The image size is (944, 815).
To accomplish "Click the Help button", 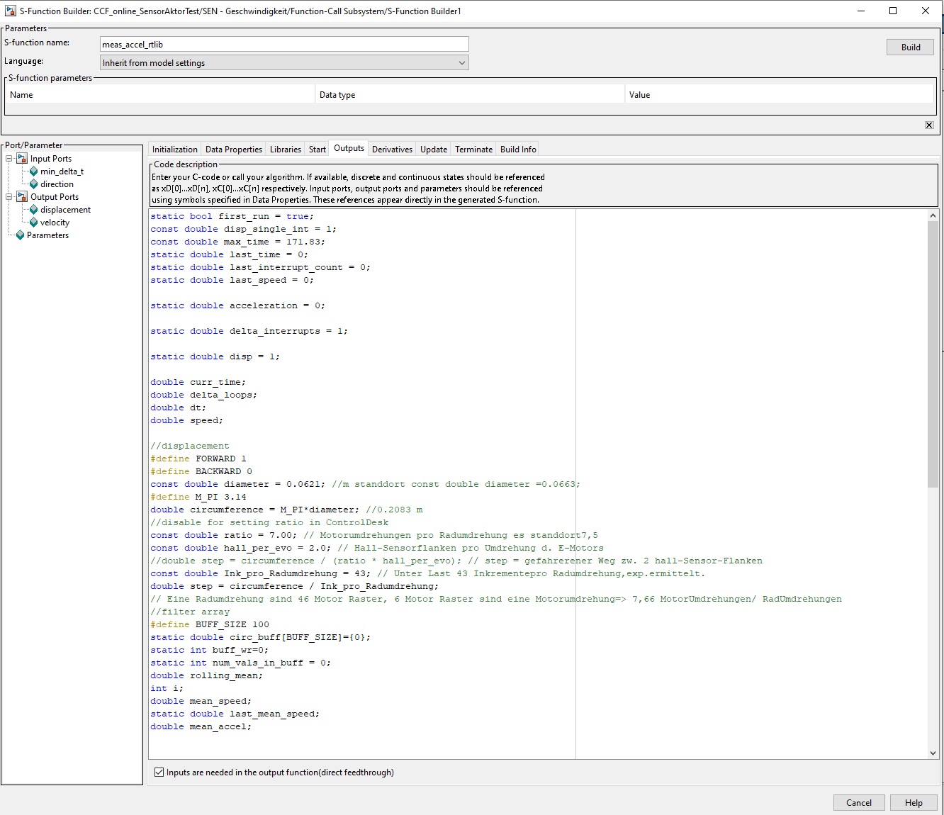I will [913, 803].
